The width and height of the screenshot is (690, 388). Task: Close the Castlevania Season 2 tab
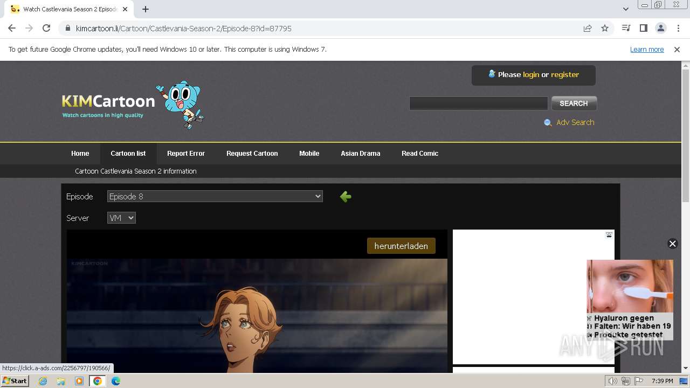[125, 9]
